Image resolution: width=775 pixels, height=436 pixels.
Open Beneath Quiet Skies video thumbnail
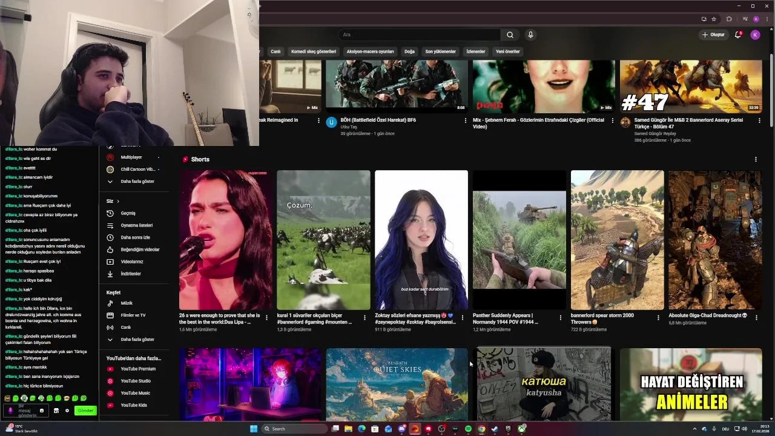(x=397, y=384)
